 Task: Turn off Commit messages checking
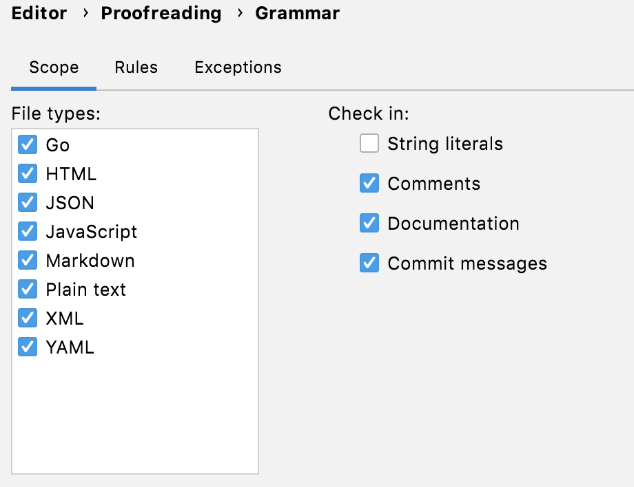tap(369, 263)
